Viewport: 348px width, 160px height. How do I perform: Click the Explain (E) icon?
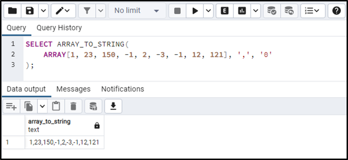pos(224,11)
